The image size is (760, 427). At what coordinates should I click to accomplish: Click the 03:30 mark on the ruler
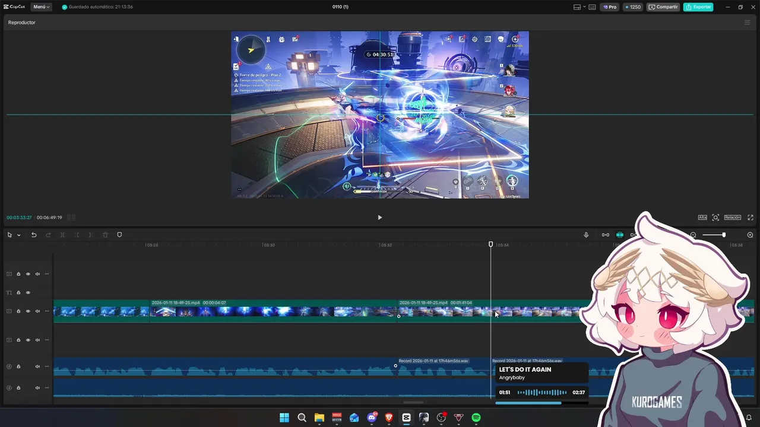tap(269, 245)
